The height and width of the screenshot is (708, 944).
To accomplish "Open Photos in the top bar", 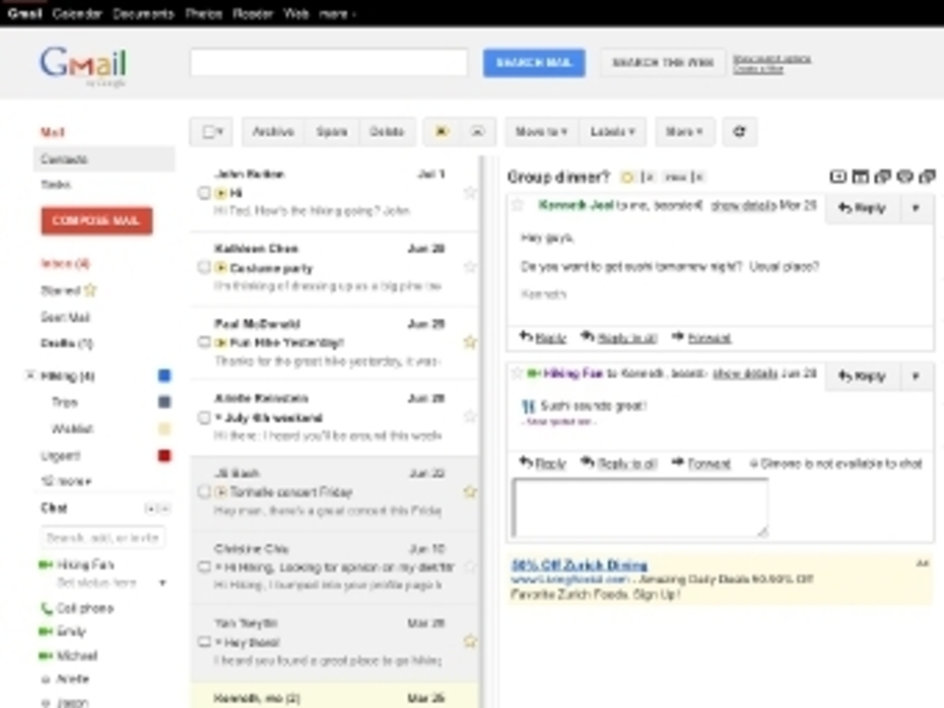I will 203,13.
